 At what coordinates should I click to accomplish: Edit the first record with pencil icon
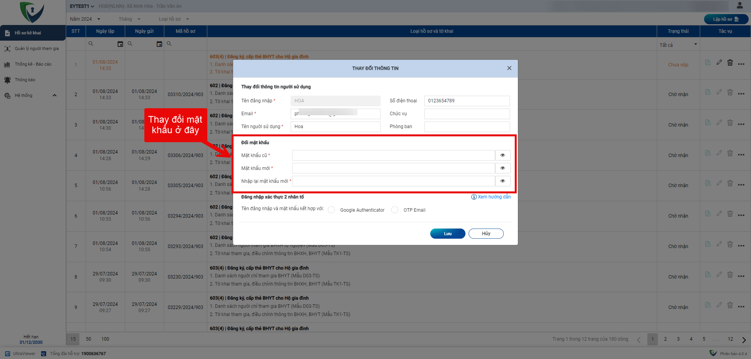click(719, 63)
